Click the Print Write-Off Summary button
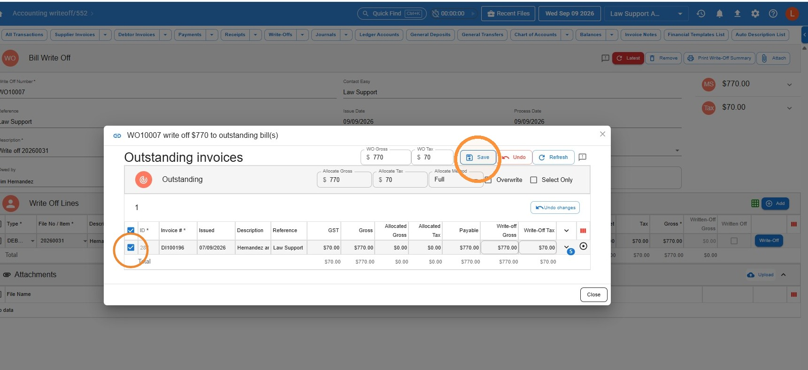 click(x=719, y=58)
